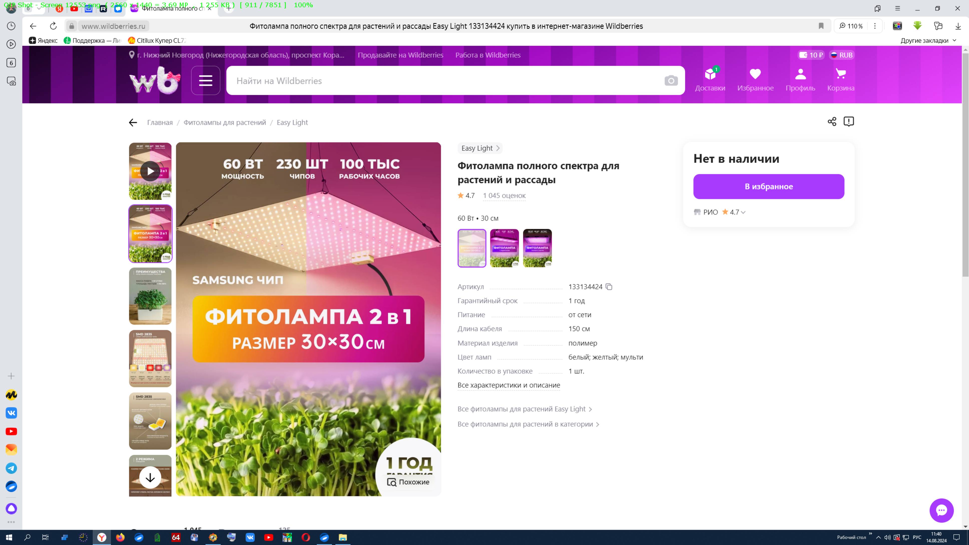Open the Профиль account icon
Viewport: 969px width, 545px height.
coord(801,74)
